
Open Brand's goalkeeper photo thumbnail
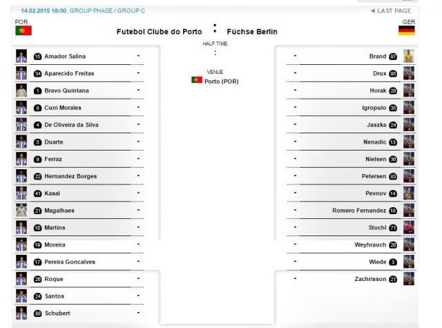(409, 56)
